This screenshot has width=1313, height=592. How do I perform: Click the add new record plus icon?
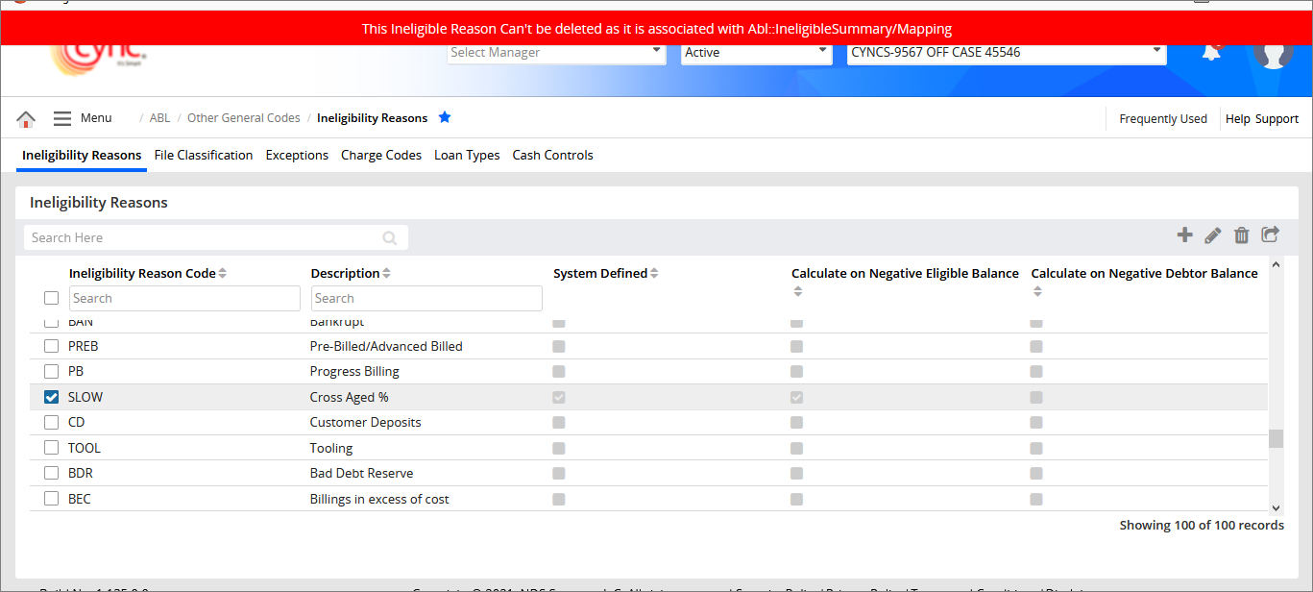pos(1184,235)
